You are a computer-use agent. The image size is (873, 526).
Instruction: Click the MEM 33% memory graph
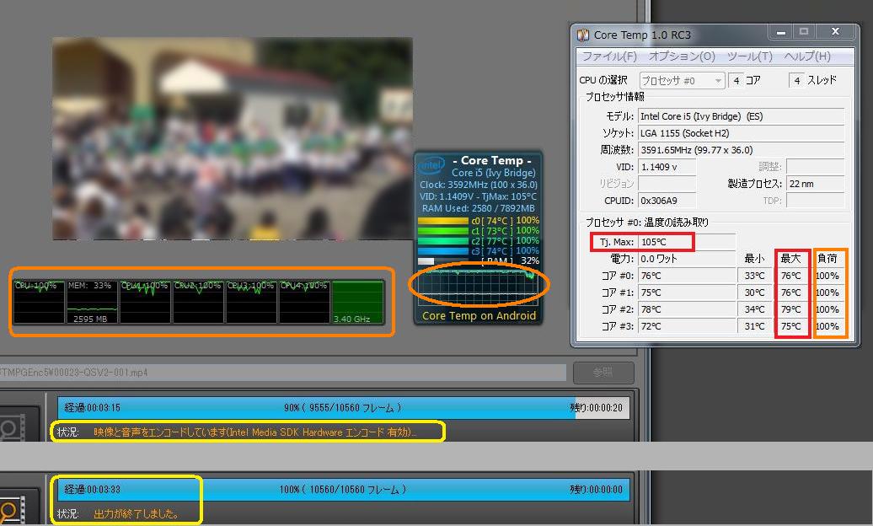click(x=92, y=302)
